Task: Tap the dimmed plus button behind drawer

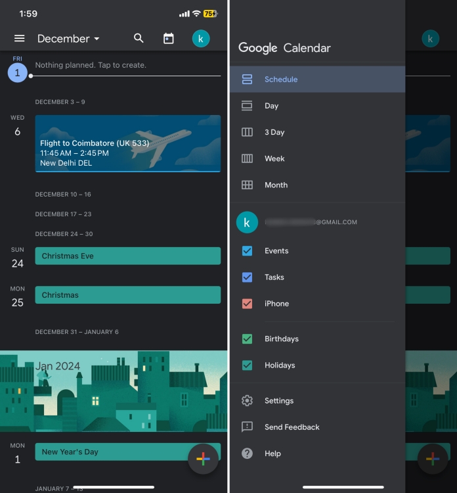Action: (x=433, y=459)
